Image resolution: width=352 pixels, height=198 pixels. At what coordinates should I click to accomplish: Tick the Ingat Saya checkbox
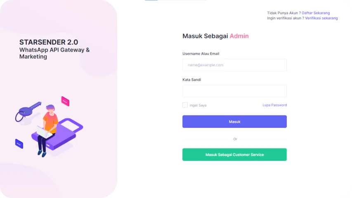(185, 105)
